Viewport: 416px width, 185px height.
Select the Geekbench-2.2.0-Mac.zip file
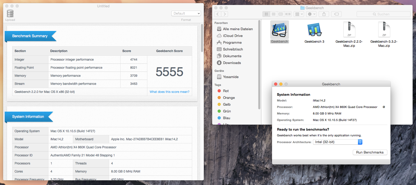(349, 30)
